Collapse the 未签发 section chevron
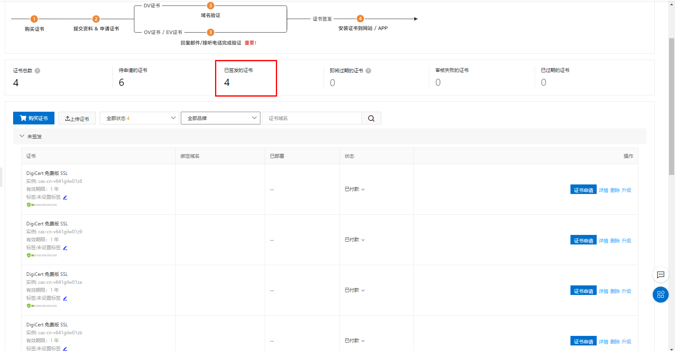The image size is (675, 351). 22,136
